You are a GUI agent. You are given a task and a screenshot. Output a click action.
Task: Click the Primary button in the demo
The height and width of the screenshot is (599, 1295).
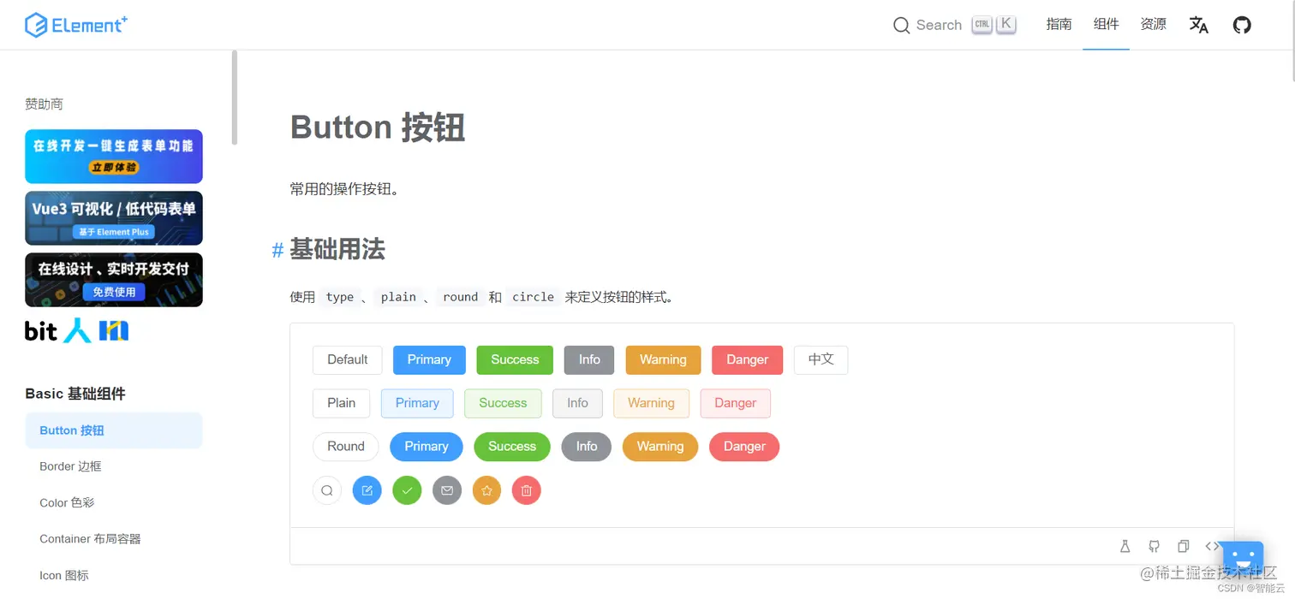[428, 359]
